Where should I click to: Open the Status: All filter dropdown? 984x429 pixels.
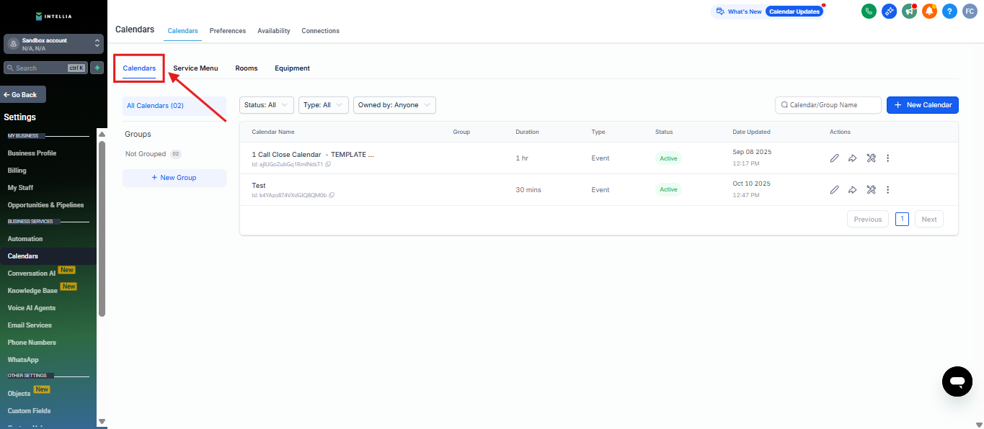266,105
